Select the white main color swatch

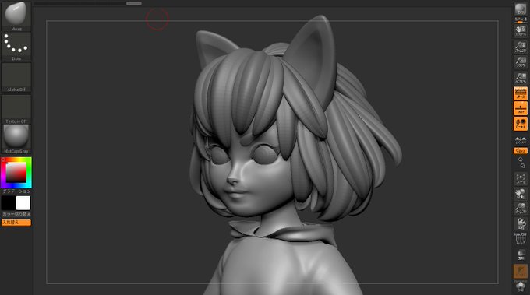coord(23,203)
